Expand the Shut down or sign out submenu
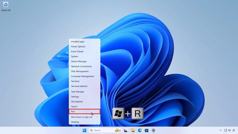Viewport: 238px width, 134px height. pyautogui.click(x=84, y=117)
